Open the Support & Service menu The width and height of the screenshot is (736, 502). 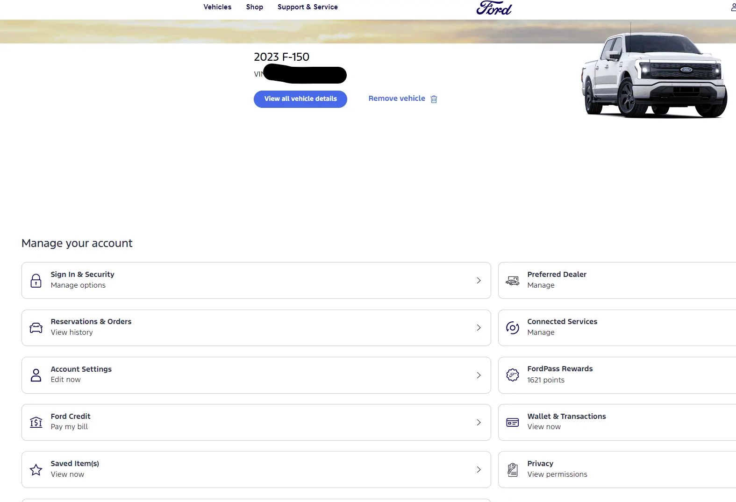point(307,7)
